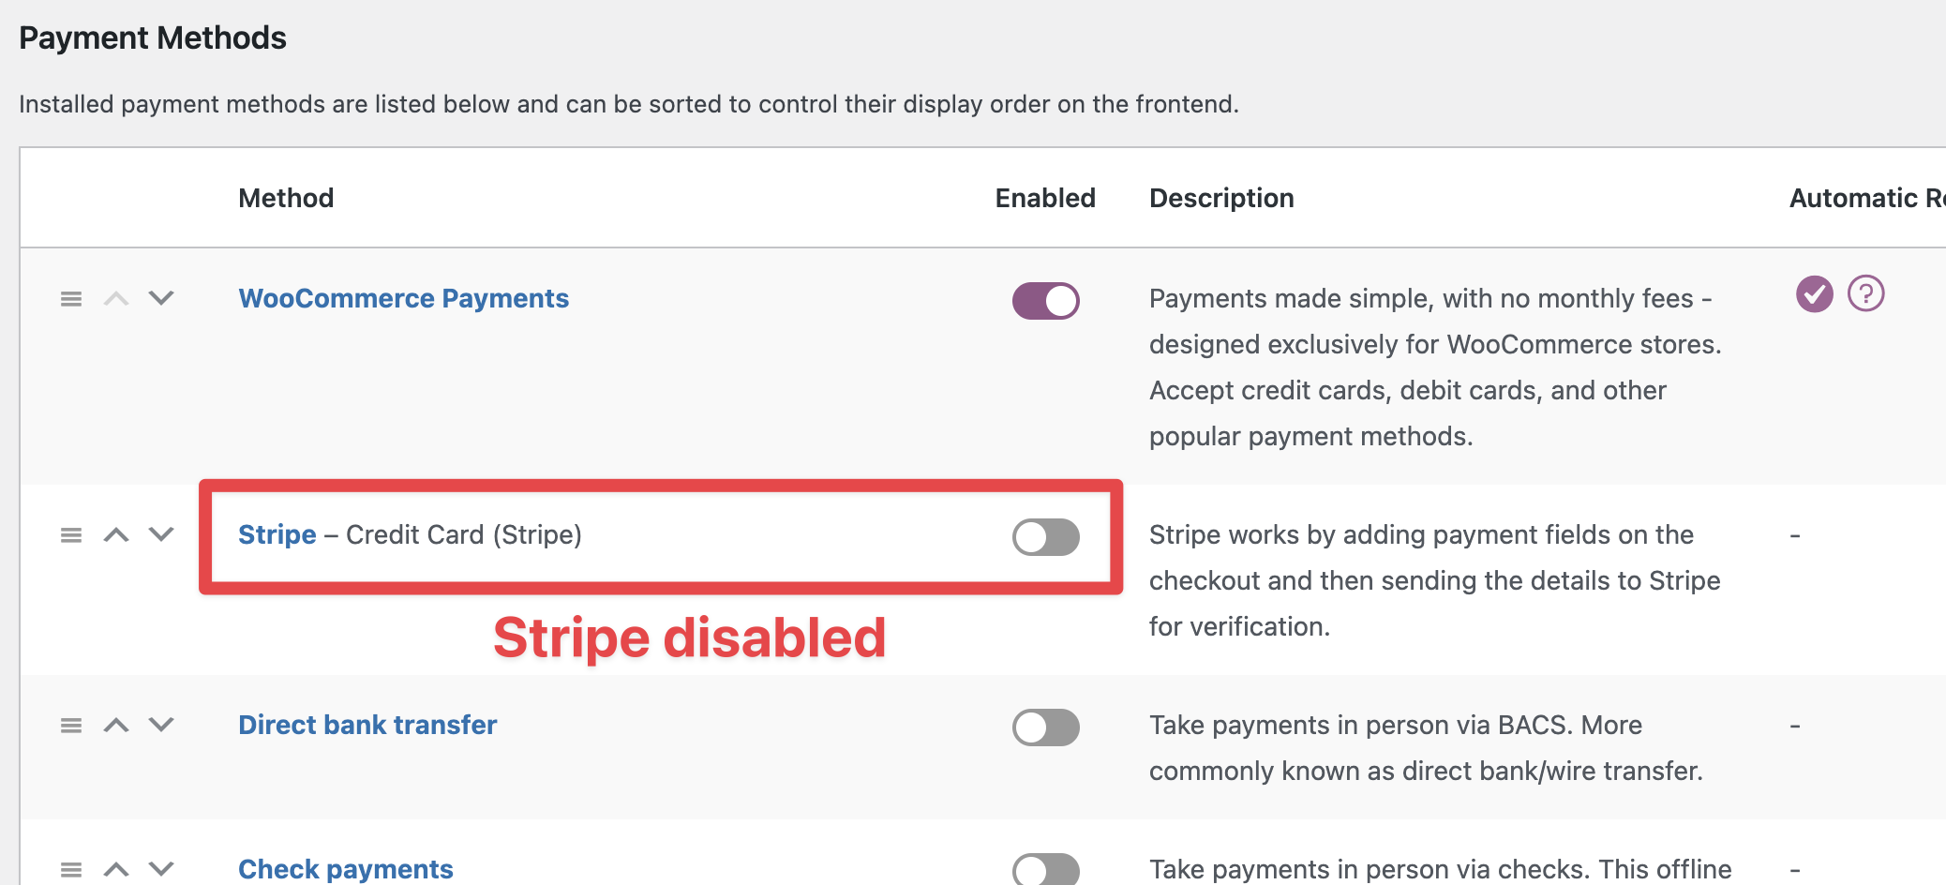Click the automatic recurring payments checkmark icon

click(x=1814, y=294)
